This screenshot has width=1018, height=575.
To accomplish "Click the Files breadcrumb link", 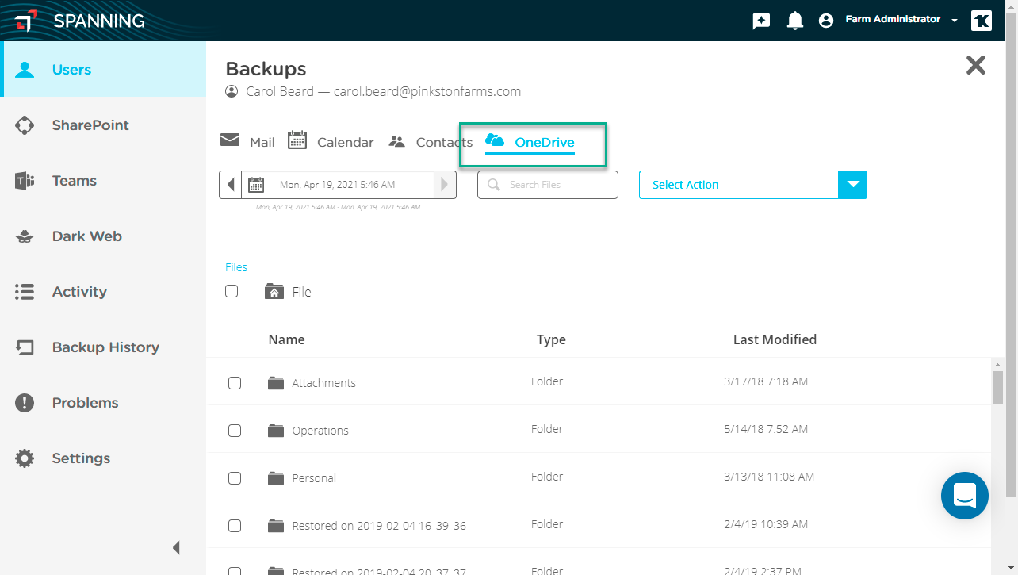I will [236, 267].
